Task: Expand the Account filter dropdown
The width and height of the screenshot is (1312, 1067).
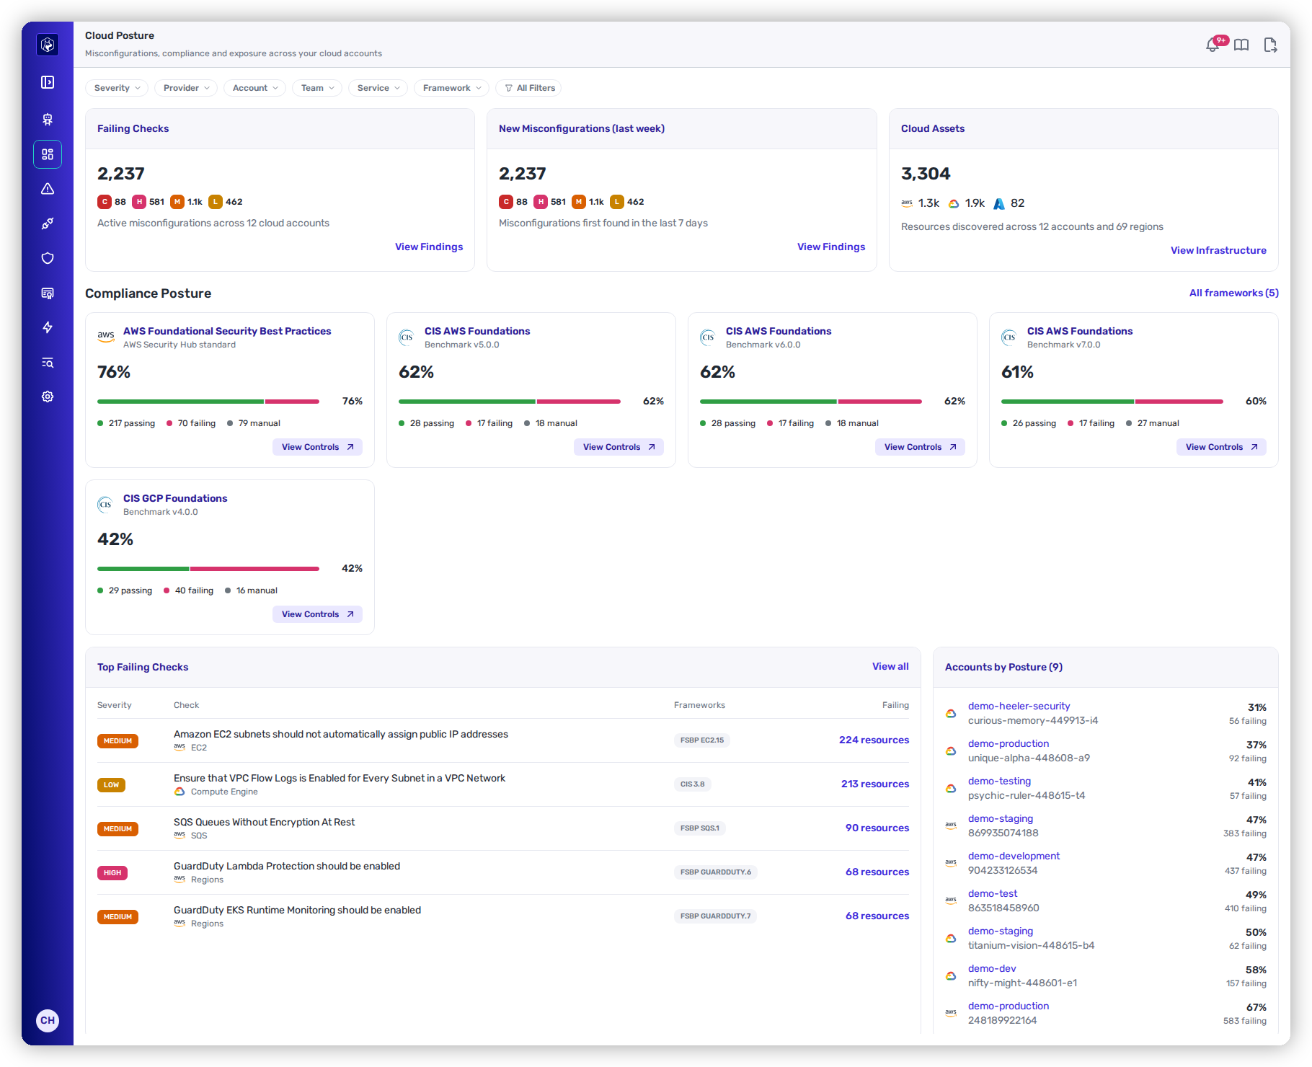Action: click(255, 88)
